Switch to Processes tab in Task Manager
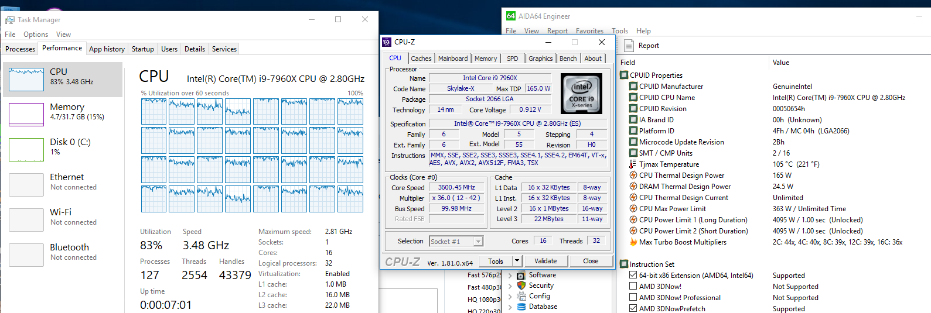Screen dimensions: 931x313 [x=21, y=49]
